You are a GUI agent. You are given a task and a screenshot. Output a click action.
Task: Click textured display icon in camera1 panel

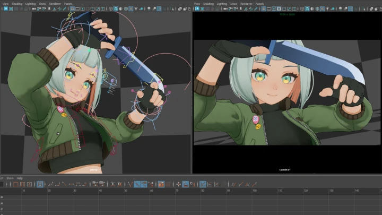(322, 9)
